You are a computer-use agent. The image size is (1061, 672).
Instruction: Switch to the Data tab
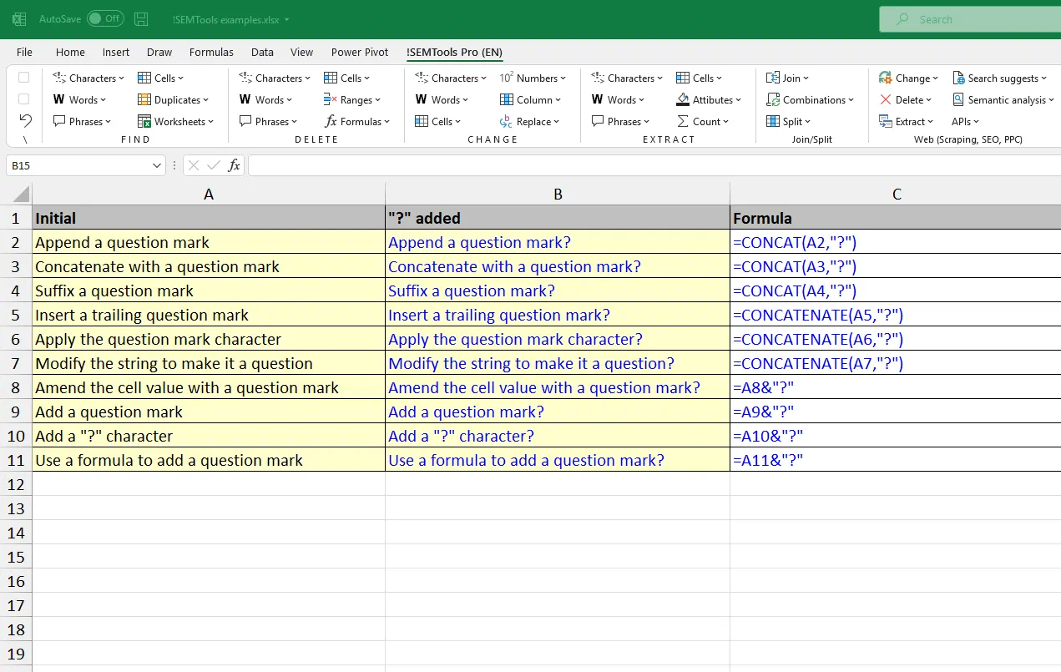262,52
